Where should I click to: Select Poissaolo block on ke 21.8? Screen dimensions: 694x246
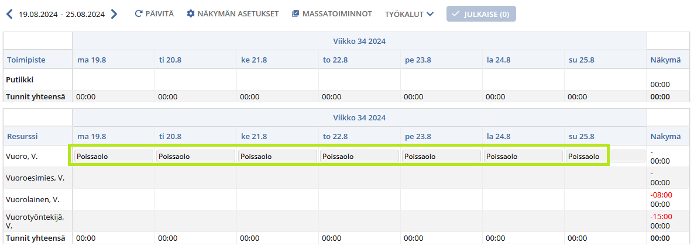coord(277,156)
